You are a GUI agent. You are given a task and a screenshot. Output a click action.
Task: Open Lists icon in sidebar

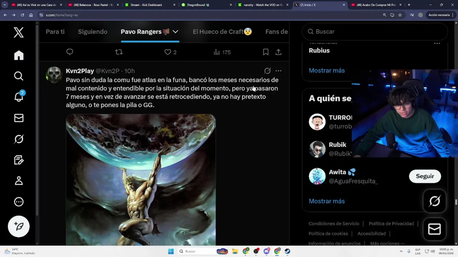(19, 160)
